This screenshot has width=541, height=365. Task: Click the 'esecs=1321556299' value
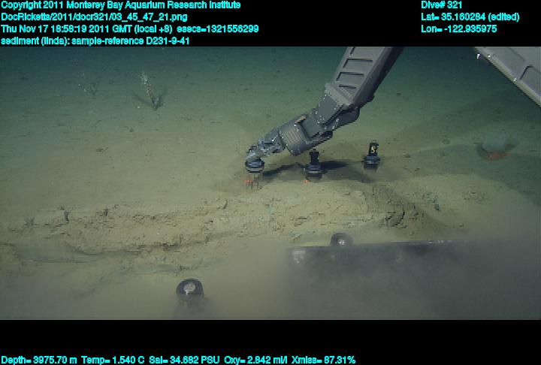pos(217,29)
